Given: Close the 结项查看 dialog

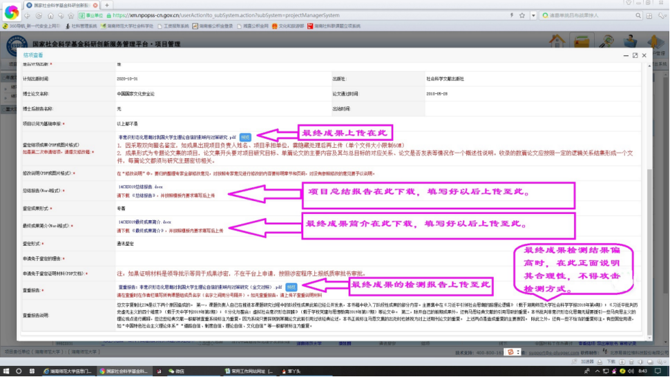Looking at the screenshot, I should pos(644,55).
